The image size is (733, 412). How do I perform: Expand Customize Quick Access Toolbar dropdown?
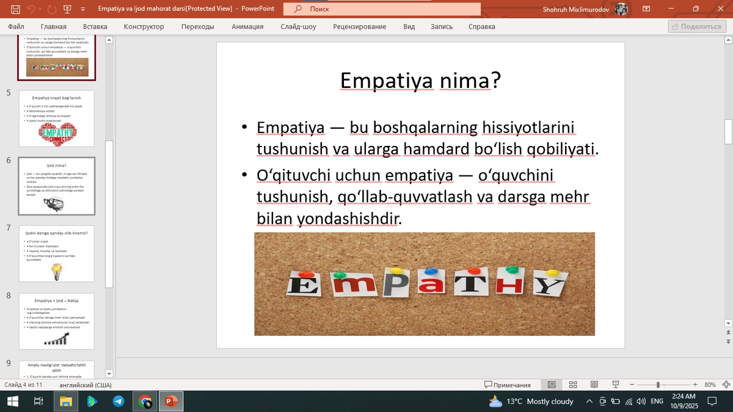tap(82, 9)
